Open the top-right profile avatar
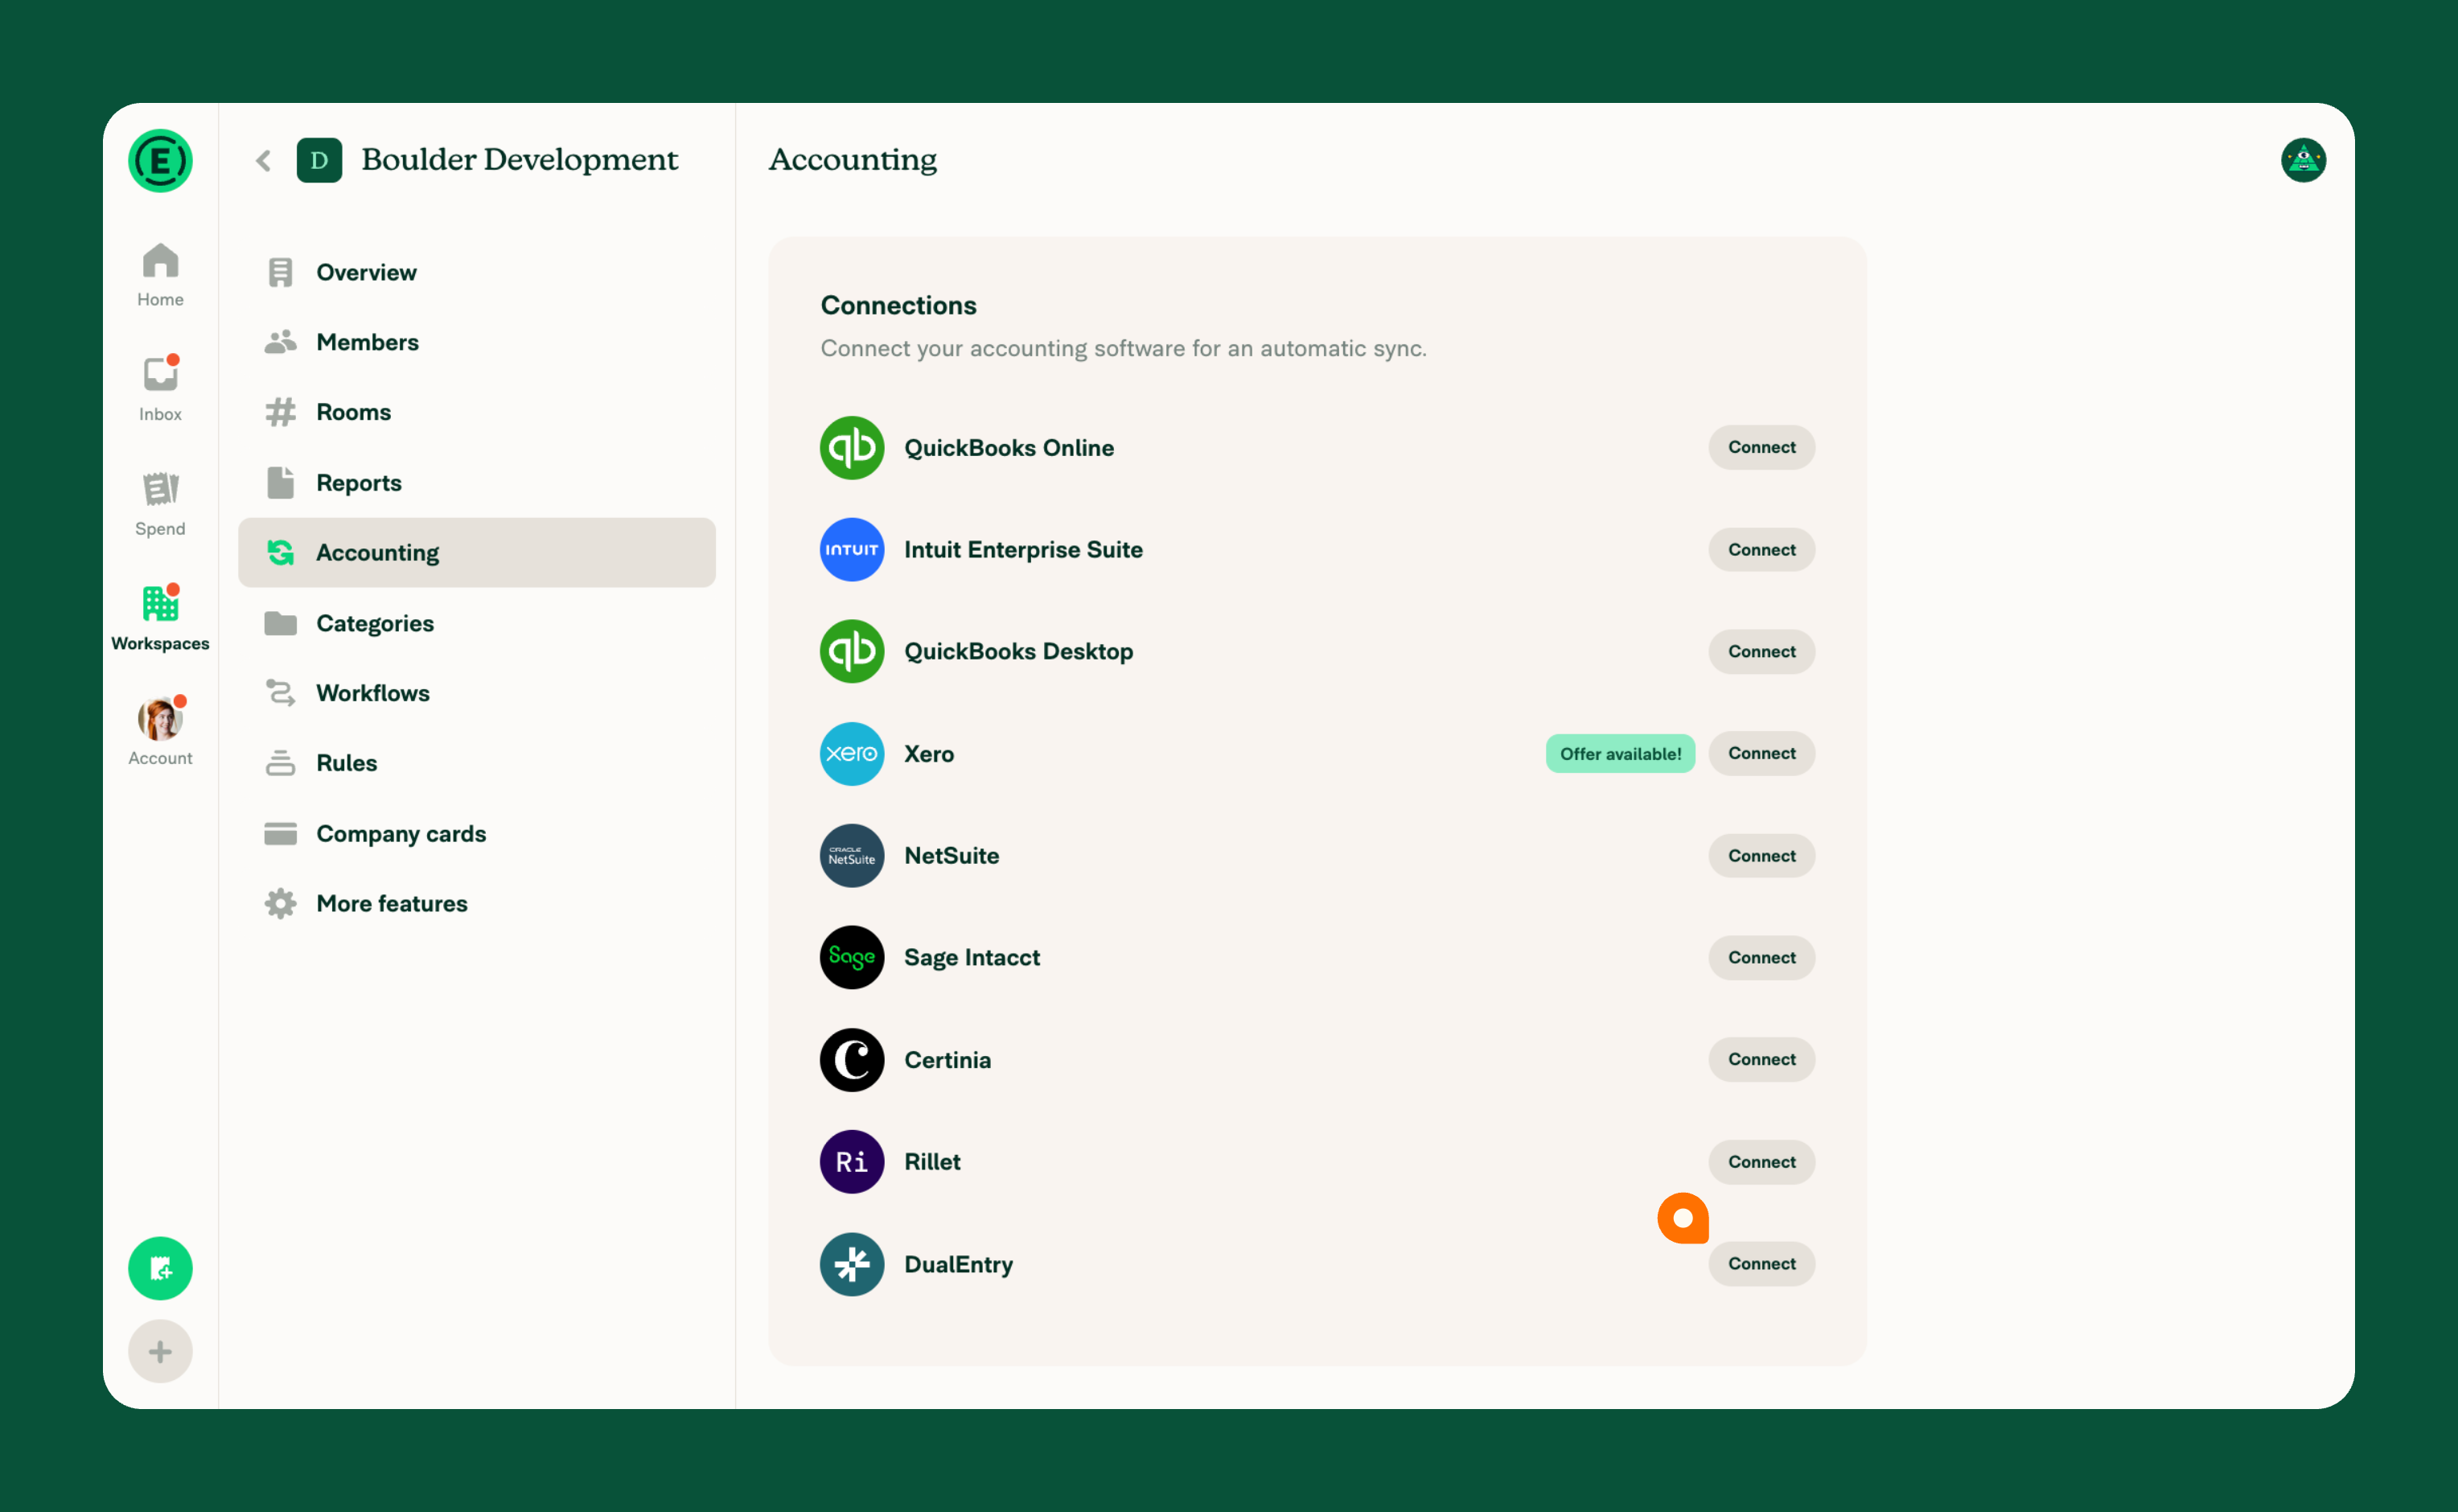This screenshot has height=1512, width=2458. click(2303, 160)
